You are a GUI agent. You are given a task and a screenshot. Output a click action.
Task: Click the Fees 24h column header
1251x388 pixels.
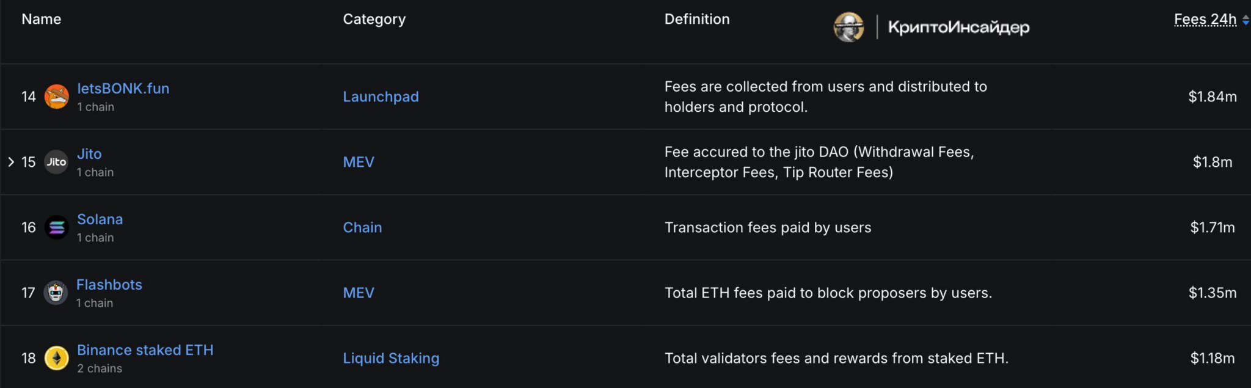pyautogui.click(x=1205, y=20)
